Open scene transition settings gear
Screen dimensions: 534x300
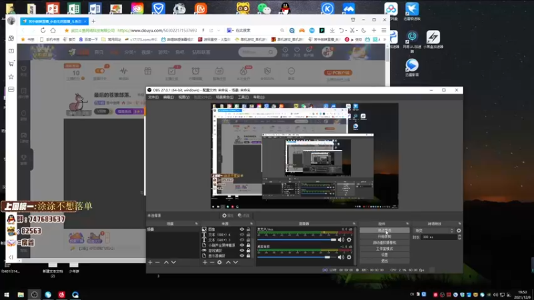(x=459, y=230)
